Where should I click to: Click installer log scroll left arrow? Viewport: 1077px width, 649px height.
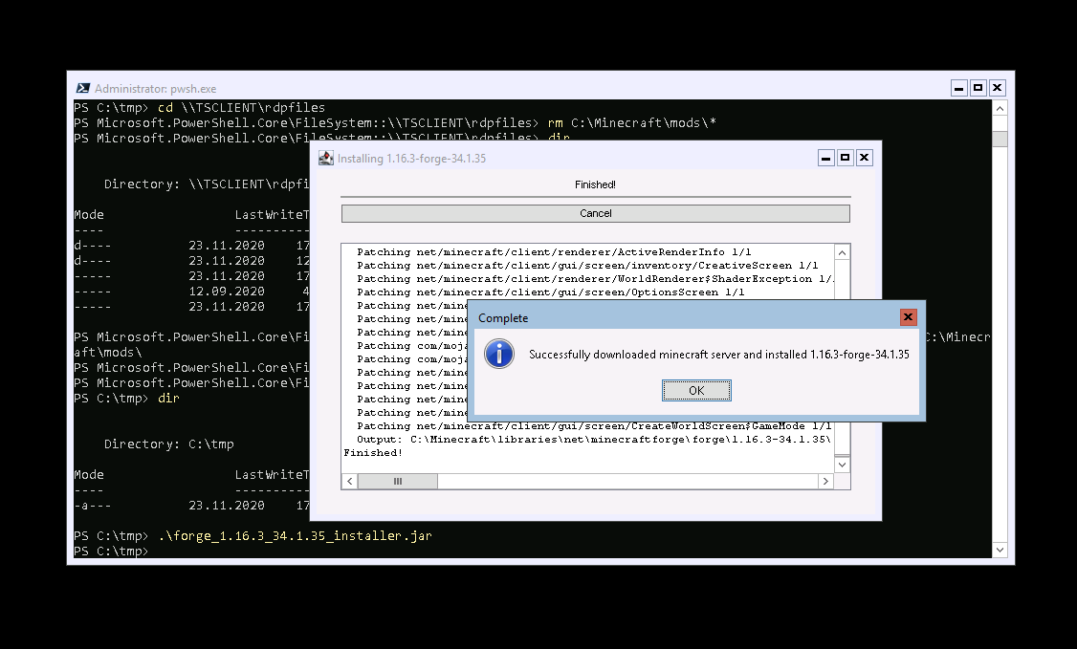(350, 482)
